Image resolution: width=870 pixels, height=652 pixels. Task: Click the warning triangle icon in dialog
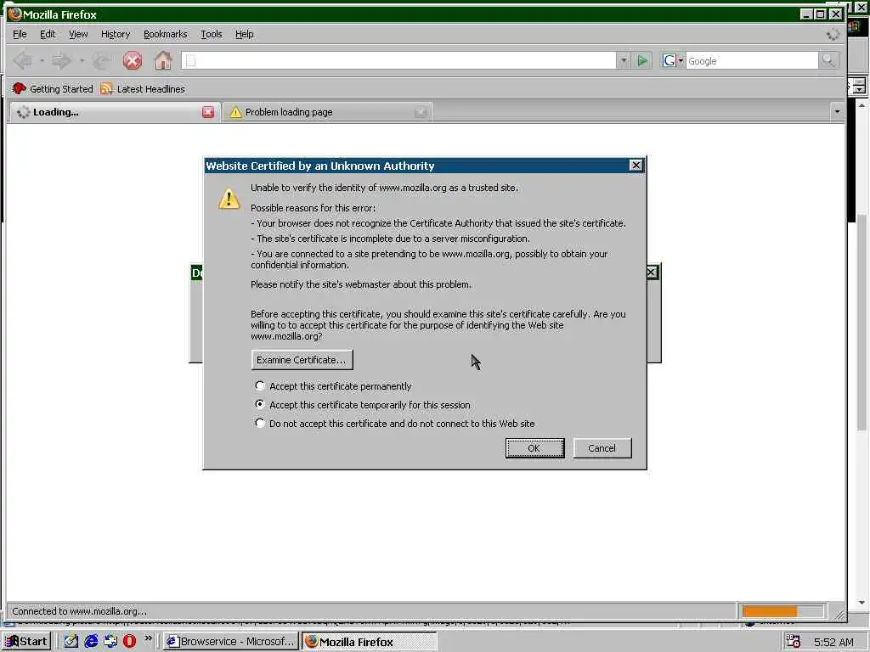pyautogui.click(x=229, y=199)
